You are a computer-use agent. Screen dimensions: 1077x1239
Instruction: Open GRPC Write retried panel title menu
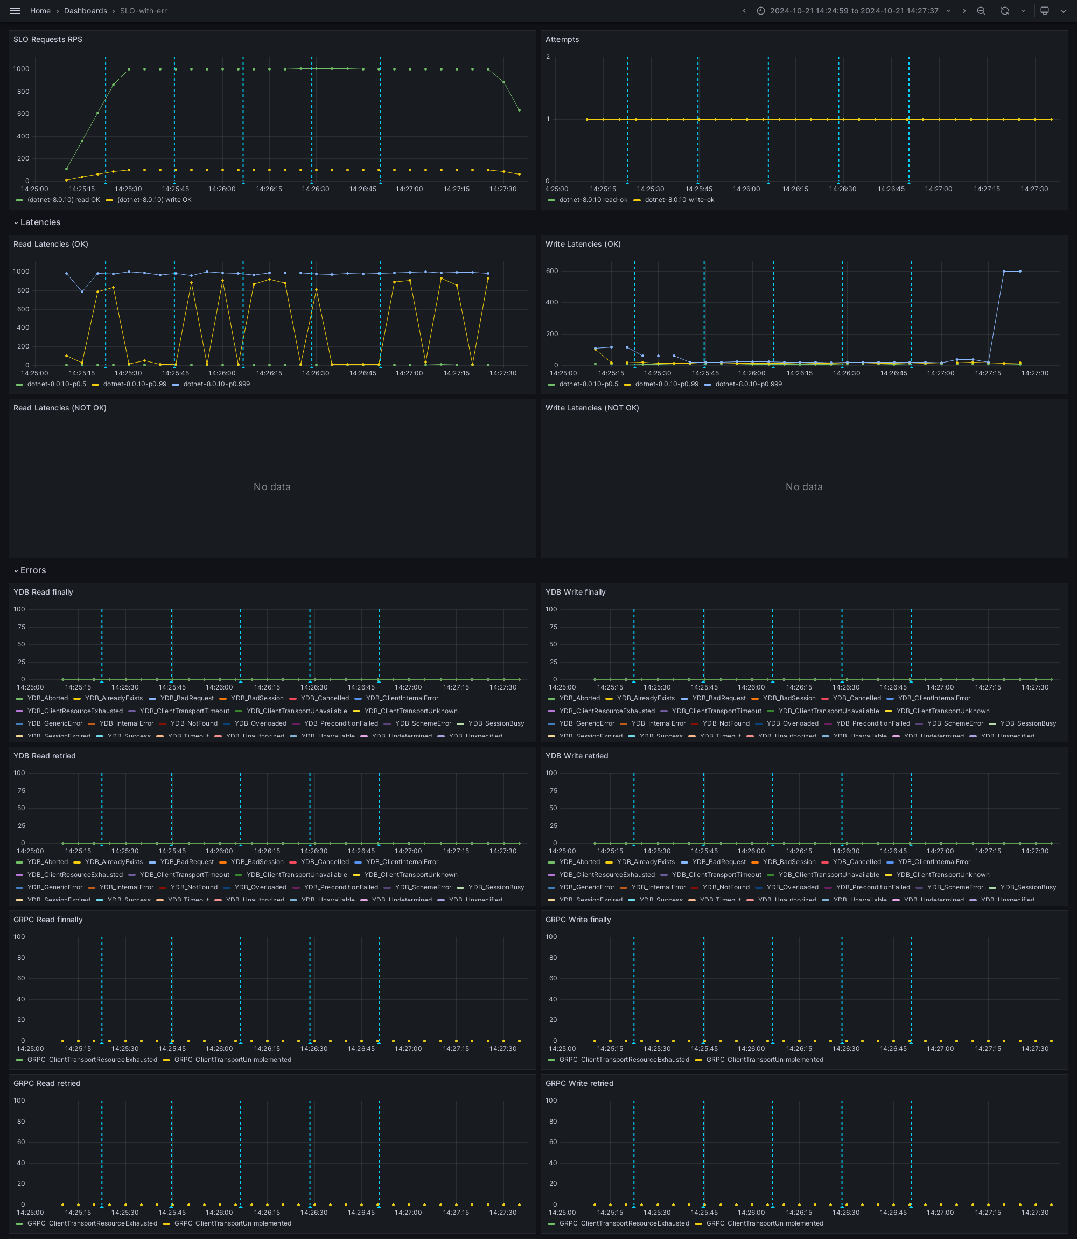coord(579,1083)
